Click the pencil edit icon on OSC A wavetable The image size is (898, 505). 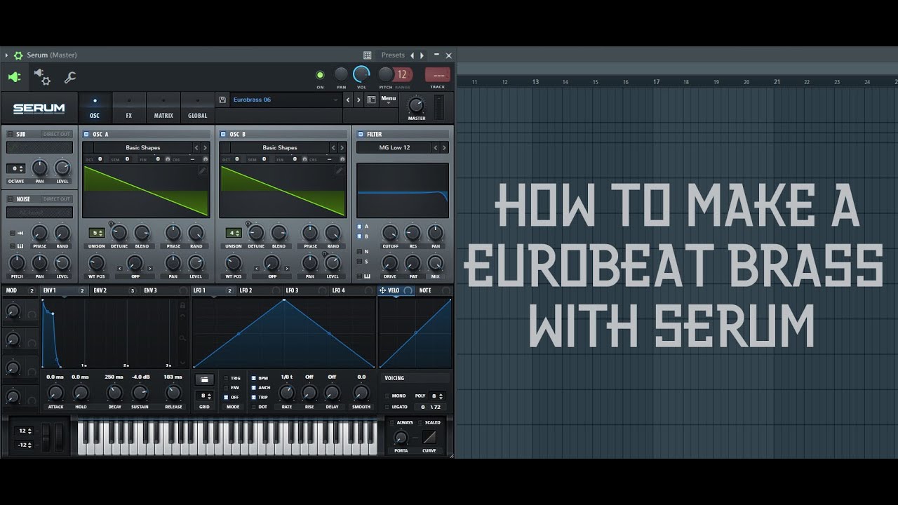[x=202, y=170]
